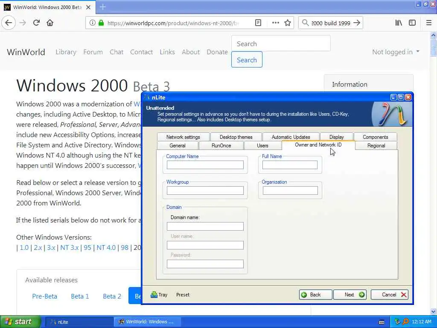Reload the WinWorld page
This screenshot has width=437, height=328.
pos(36,23)
